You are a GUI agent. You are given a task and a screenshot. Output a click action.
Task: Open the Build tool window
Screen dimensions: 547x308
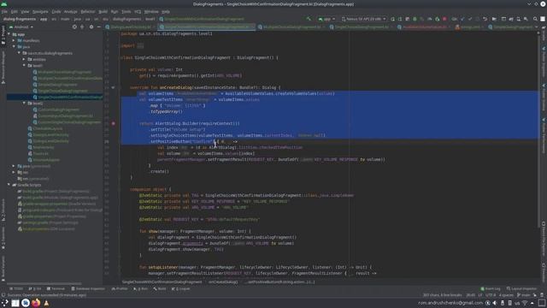[x=160, y=289]
